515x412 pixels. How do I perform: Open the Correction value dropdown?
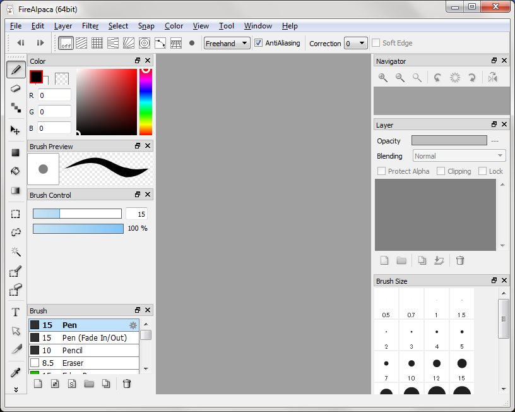356,43
